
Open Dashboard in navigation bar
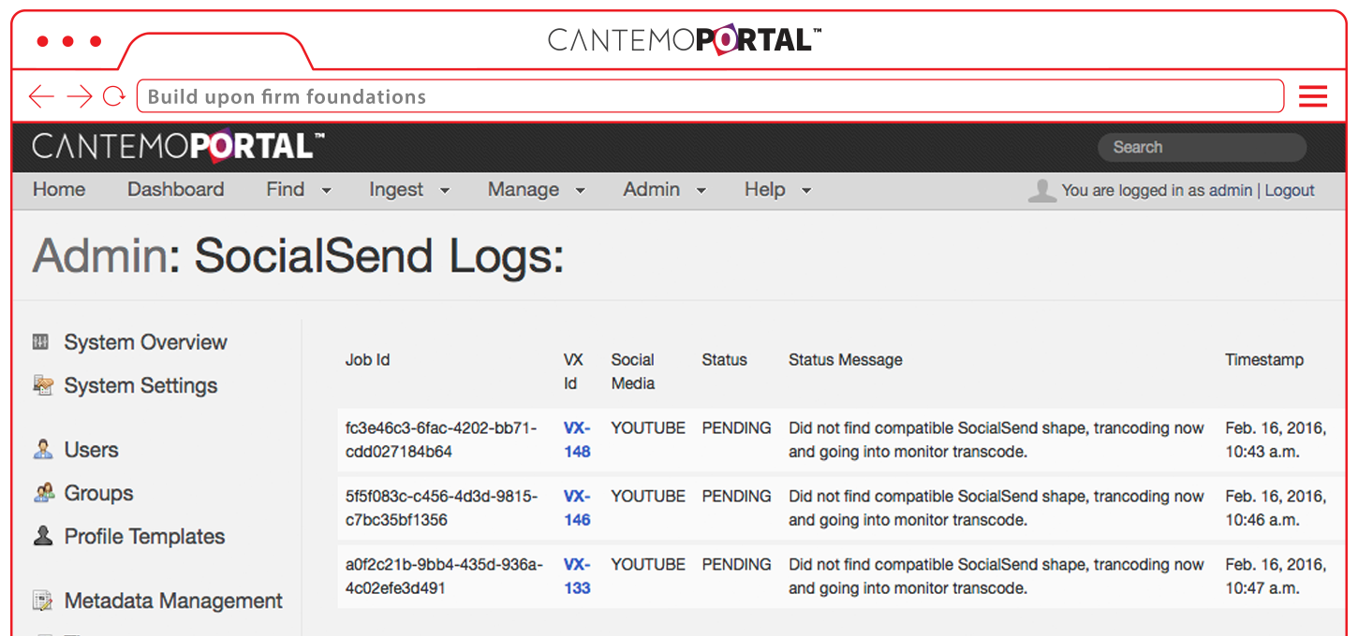point(175,189)
